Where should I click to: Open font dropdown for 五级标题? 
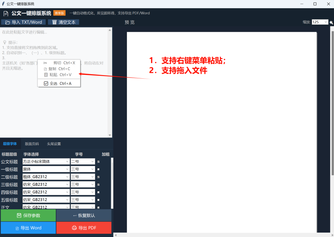46,200
